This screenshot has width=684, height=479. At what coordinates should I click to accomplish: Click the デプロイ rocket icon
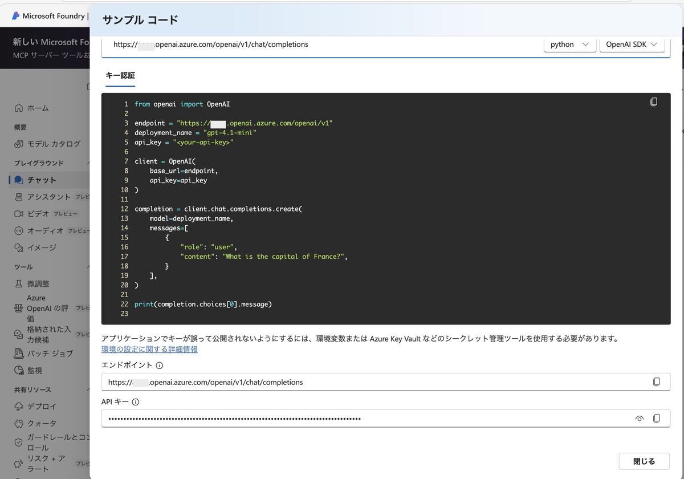[19, 407]
